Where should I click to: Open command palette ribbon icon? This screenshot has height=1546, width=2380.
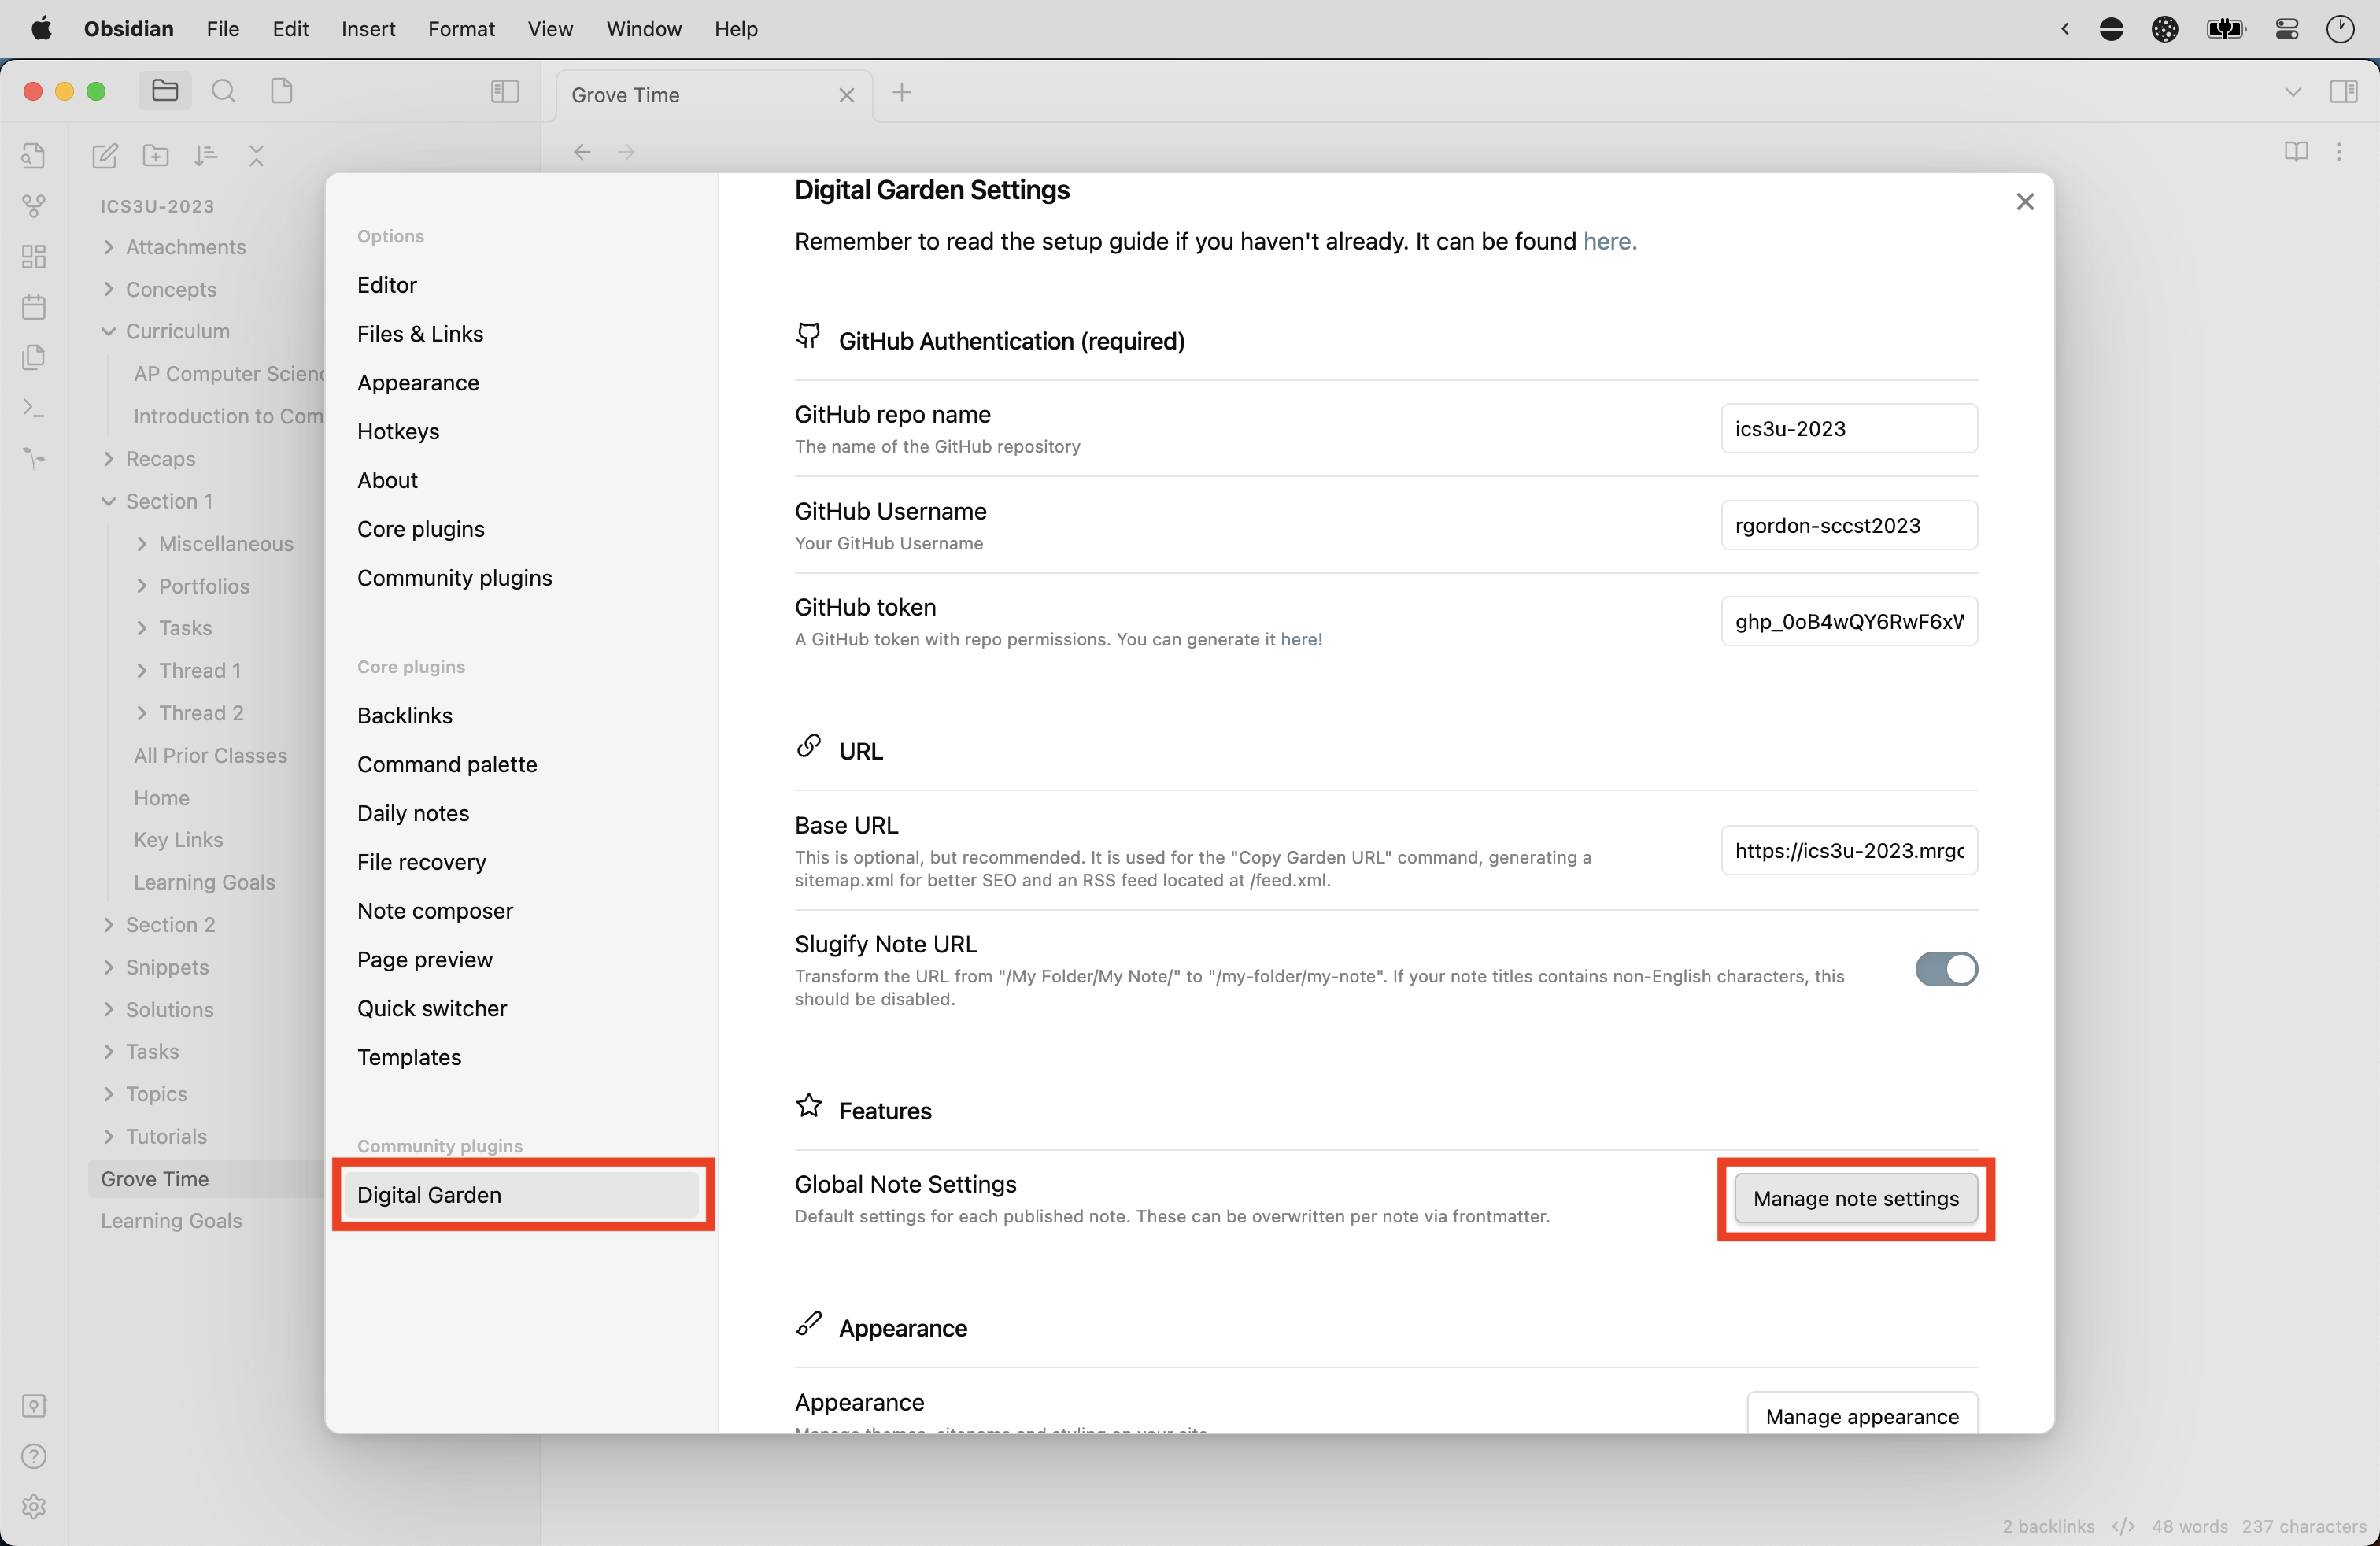click(33, 407)
